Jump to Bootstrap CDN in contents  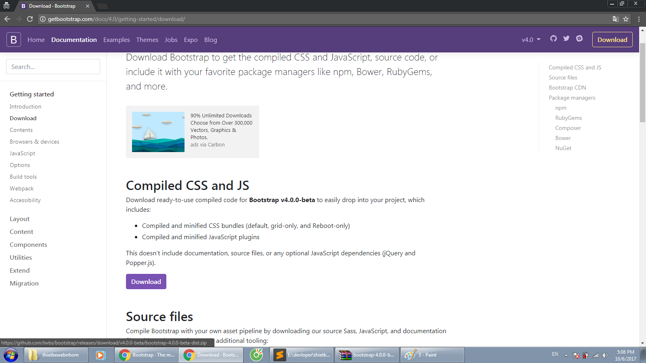pos(567,88)
